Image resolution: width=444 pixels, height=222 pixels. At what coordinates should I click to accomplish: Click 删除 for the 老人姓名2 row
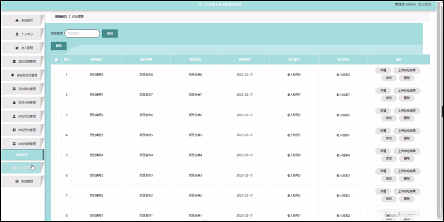point(407,199)
